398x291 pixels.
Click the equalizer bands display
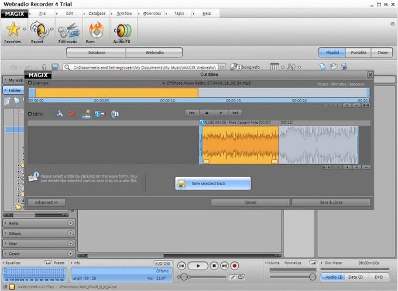(35, 274)
